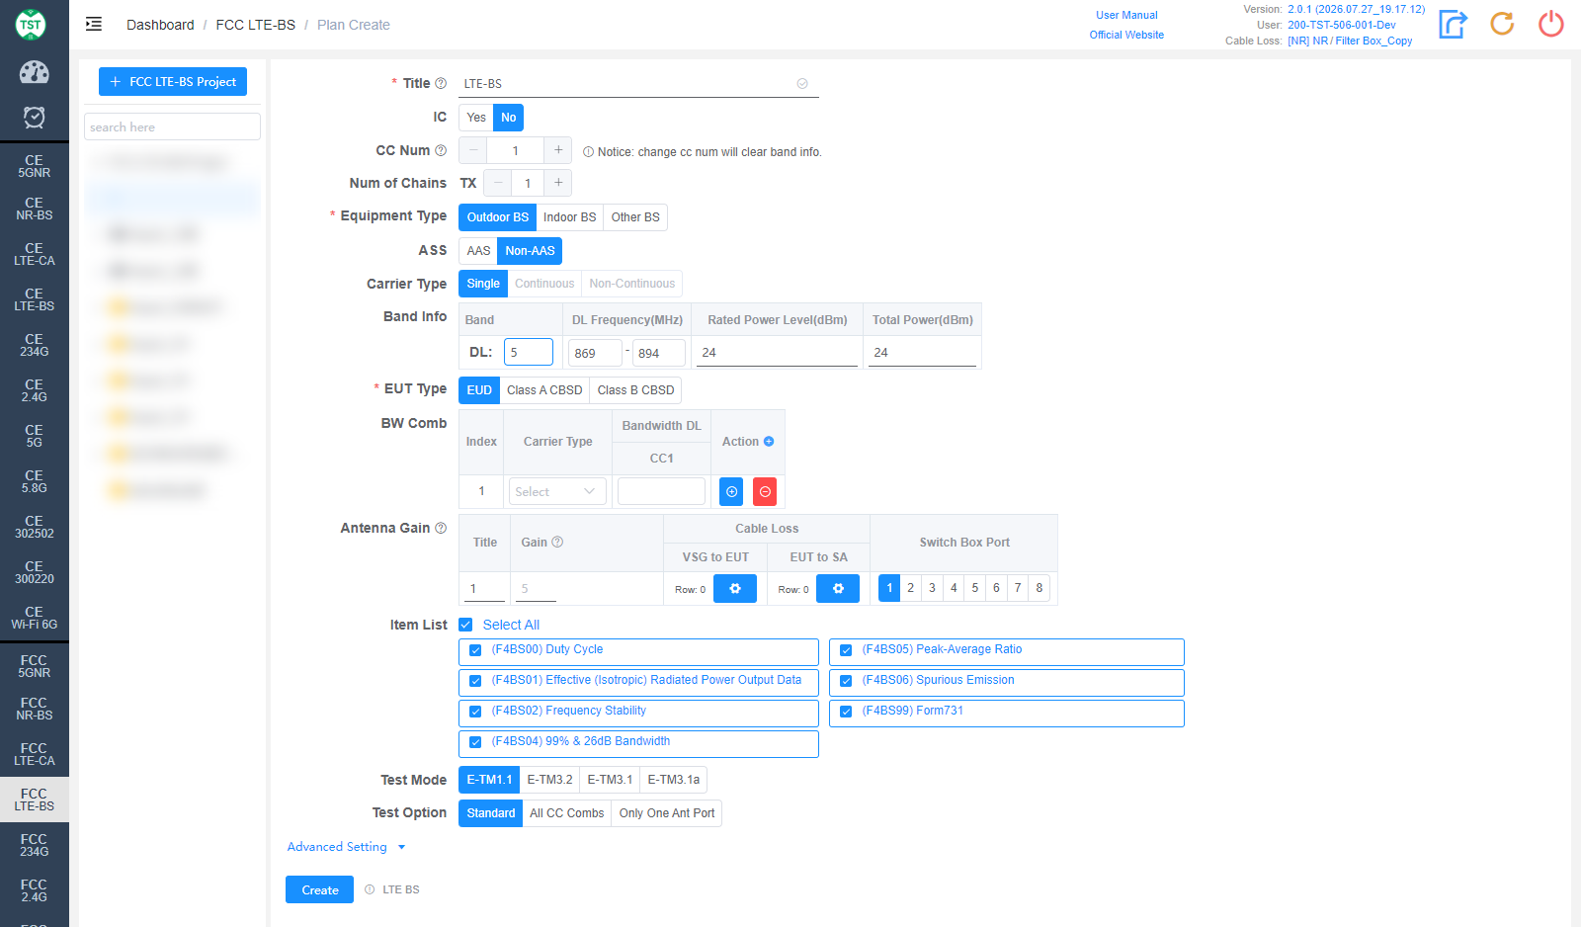The image size is (1581, 927).
Task: Clear the Title field check icon
Action: (802, 84)
